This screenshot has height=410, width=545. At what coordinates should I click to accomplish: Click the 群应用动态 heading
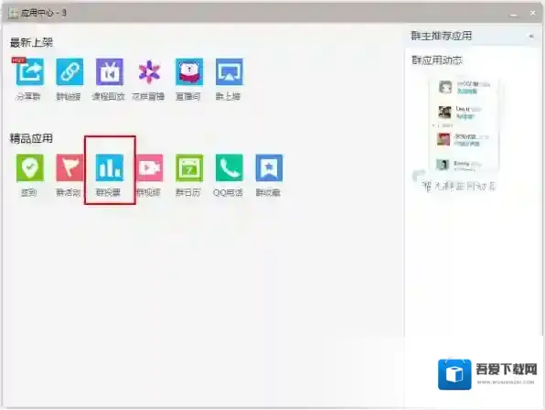[x=437, y=60]
